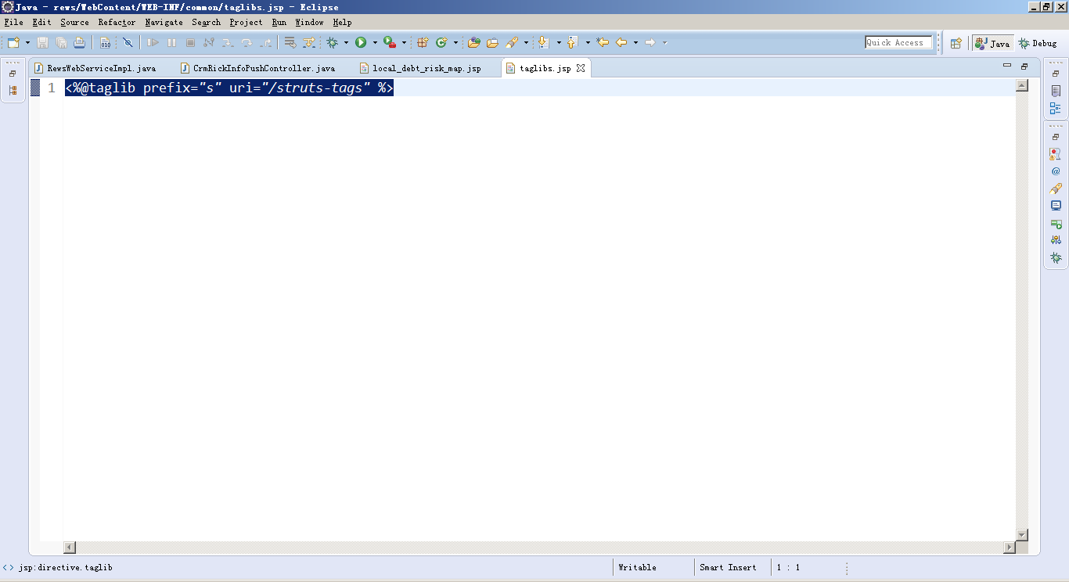This screenshot has width=1069, height=582.
Task: Expand the Debug button dropdown arrow
Action: [346, 42]
